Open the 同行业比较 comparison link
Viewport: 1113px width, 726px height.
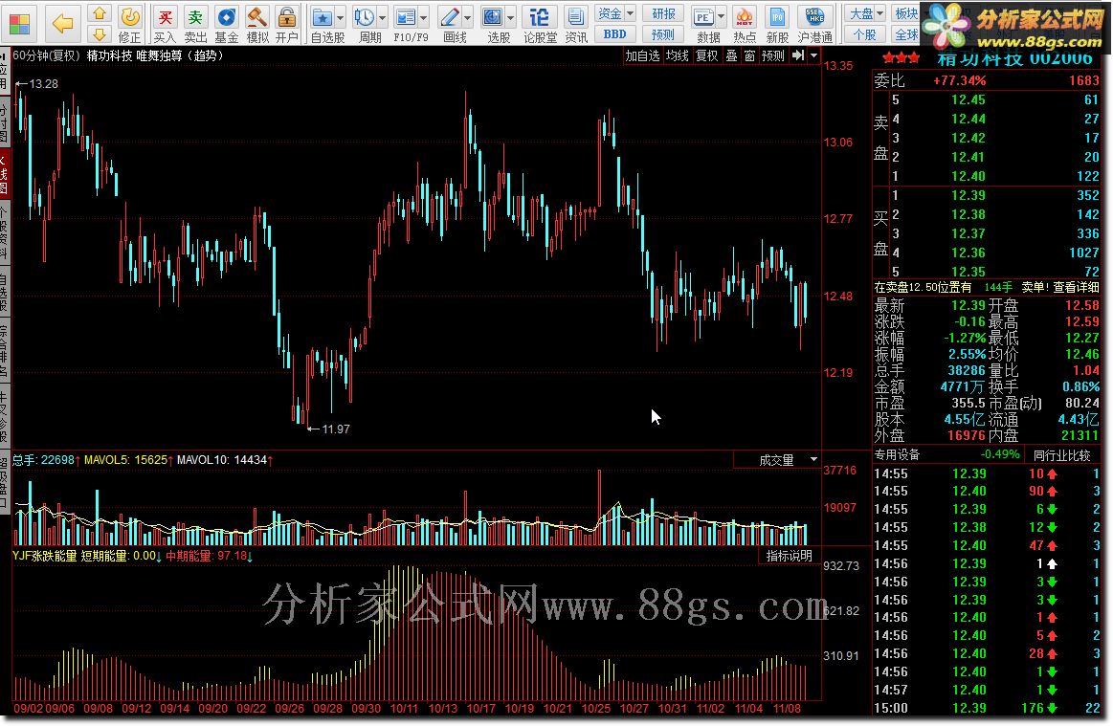click(x=1062, y=455)
